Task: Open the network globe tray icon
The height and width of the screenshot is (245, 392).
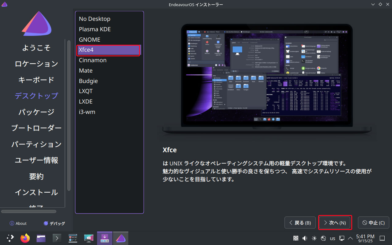Action: (x=323, y=238)
